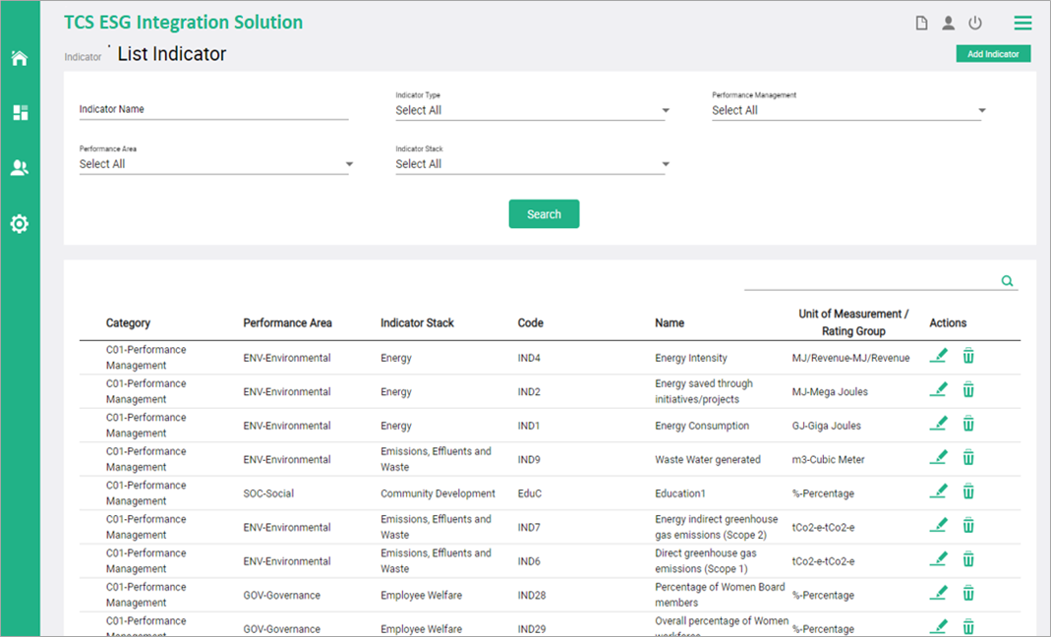The height and width of the screenshot is (637, 1051).
Task: Delete the Education1 indicator row
Action: point(968,492)
